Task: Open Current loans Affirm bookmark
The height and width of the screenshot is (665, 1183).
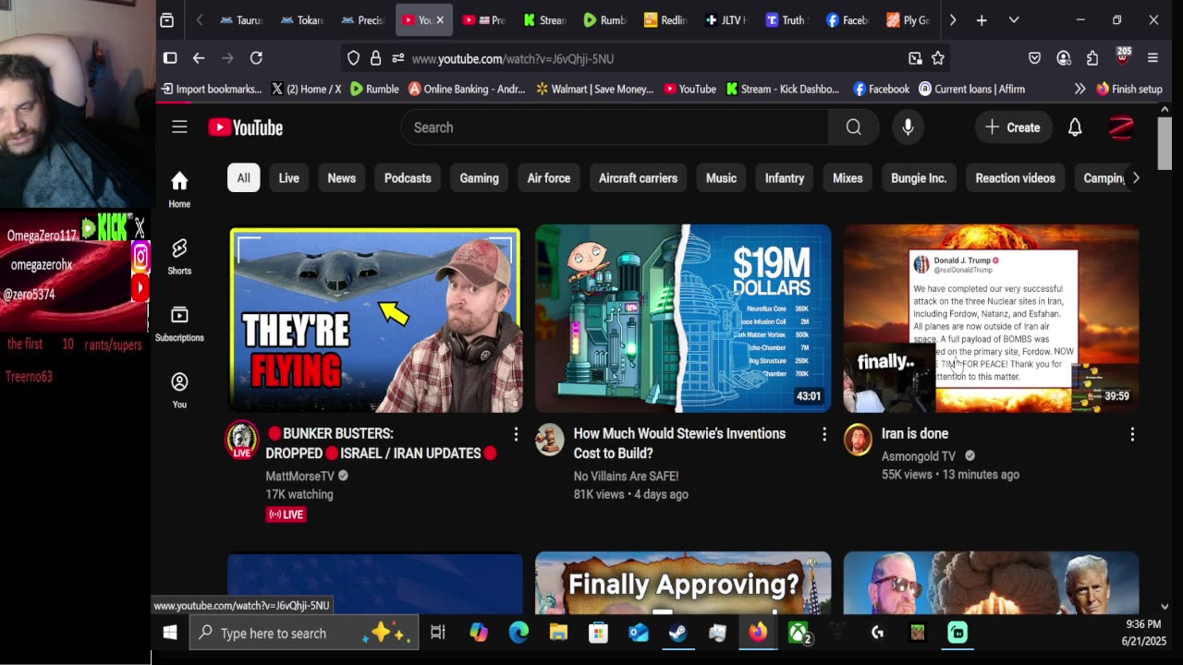Action: click(x=971, y=89)
